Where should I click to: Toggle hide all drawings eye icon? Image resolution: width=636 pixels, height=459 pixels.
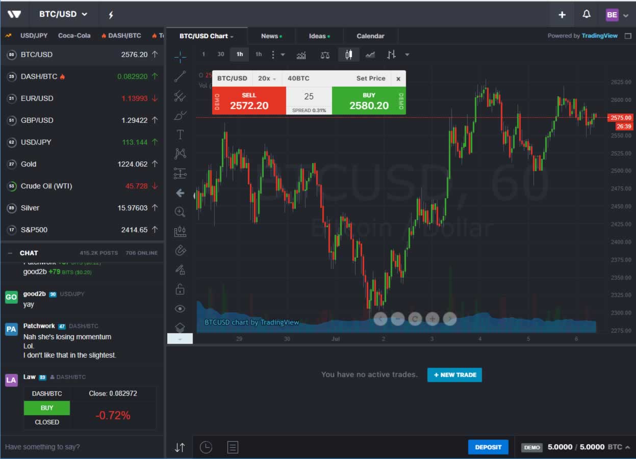click(x=180, y=309)
